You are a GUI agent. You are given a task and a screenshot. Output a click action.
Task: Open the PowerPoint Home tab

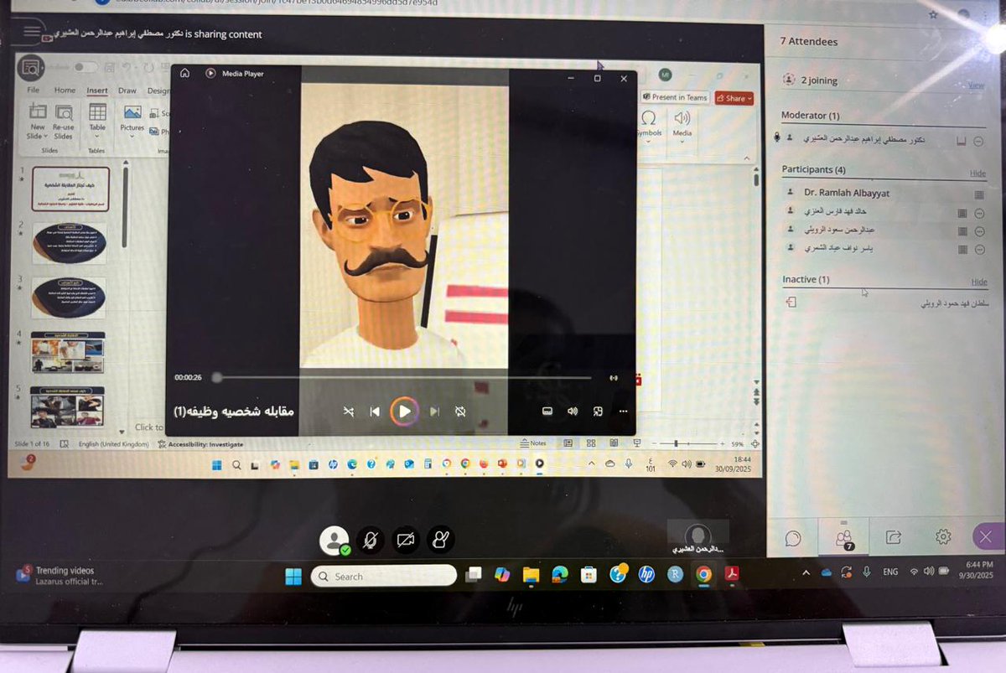point(65,91)
